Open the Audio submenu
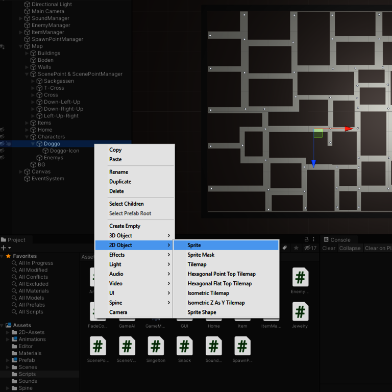Viewport: 392px width, 392px height. pyautogui.click(x=135, y=274)
